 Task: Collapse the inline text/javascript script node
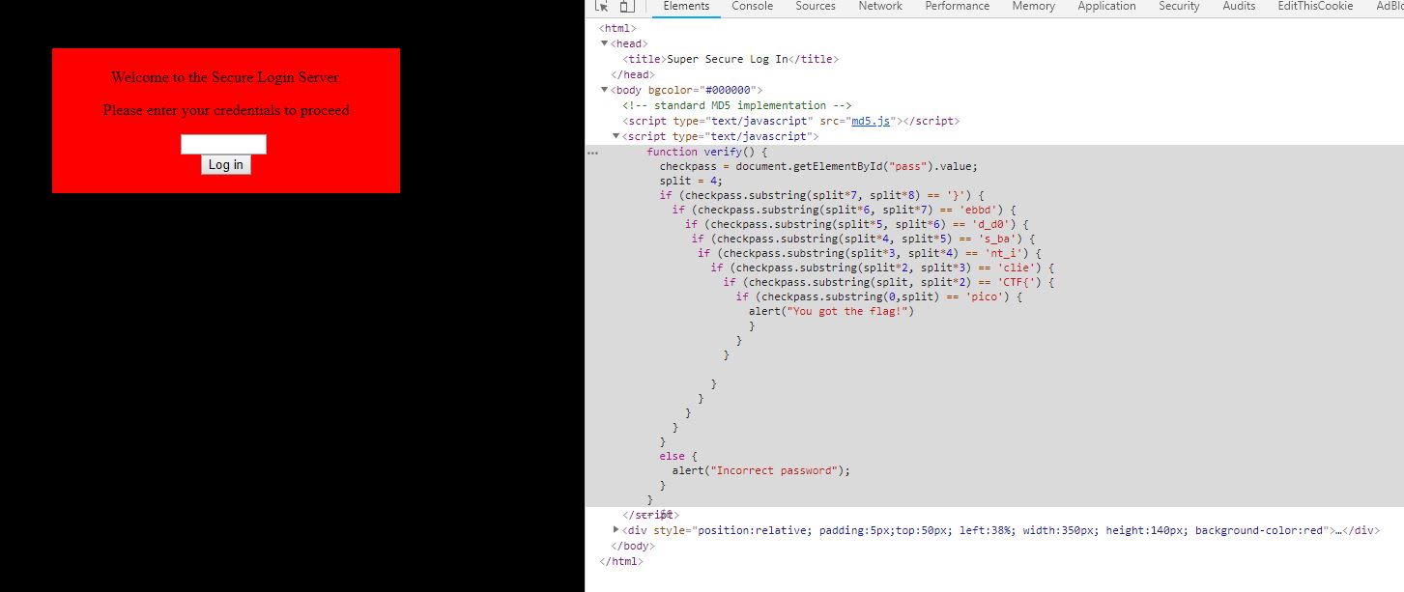click(616, 136)
